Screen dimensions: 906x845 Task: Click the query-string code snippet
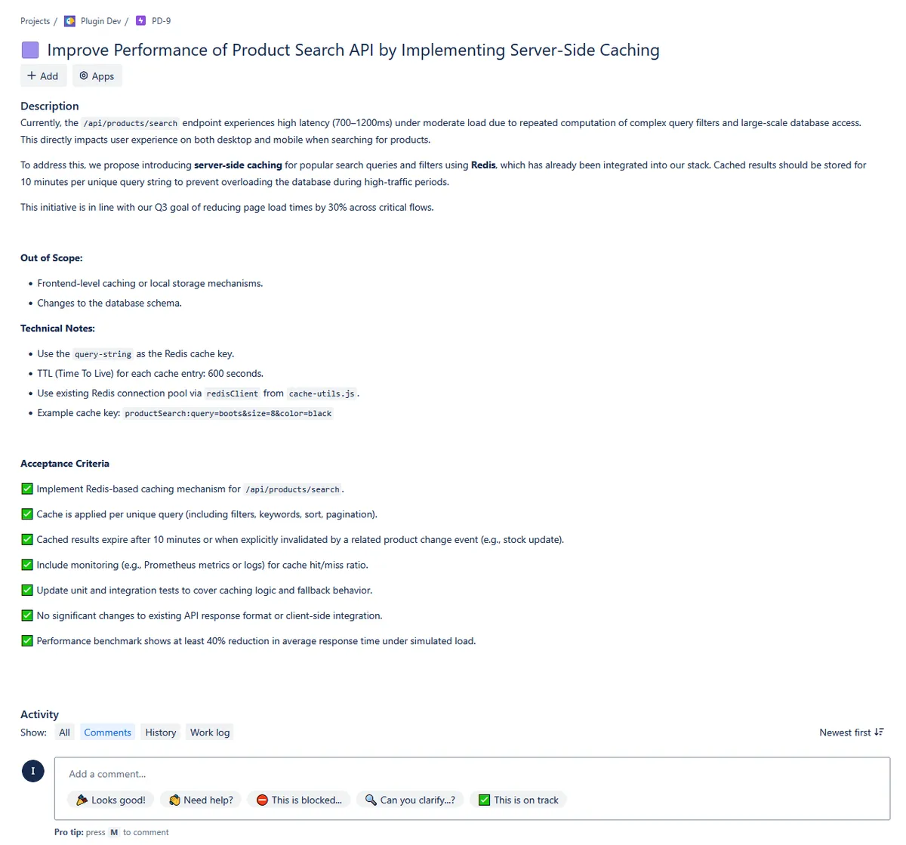coord(103,354)
